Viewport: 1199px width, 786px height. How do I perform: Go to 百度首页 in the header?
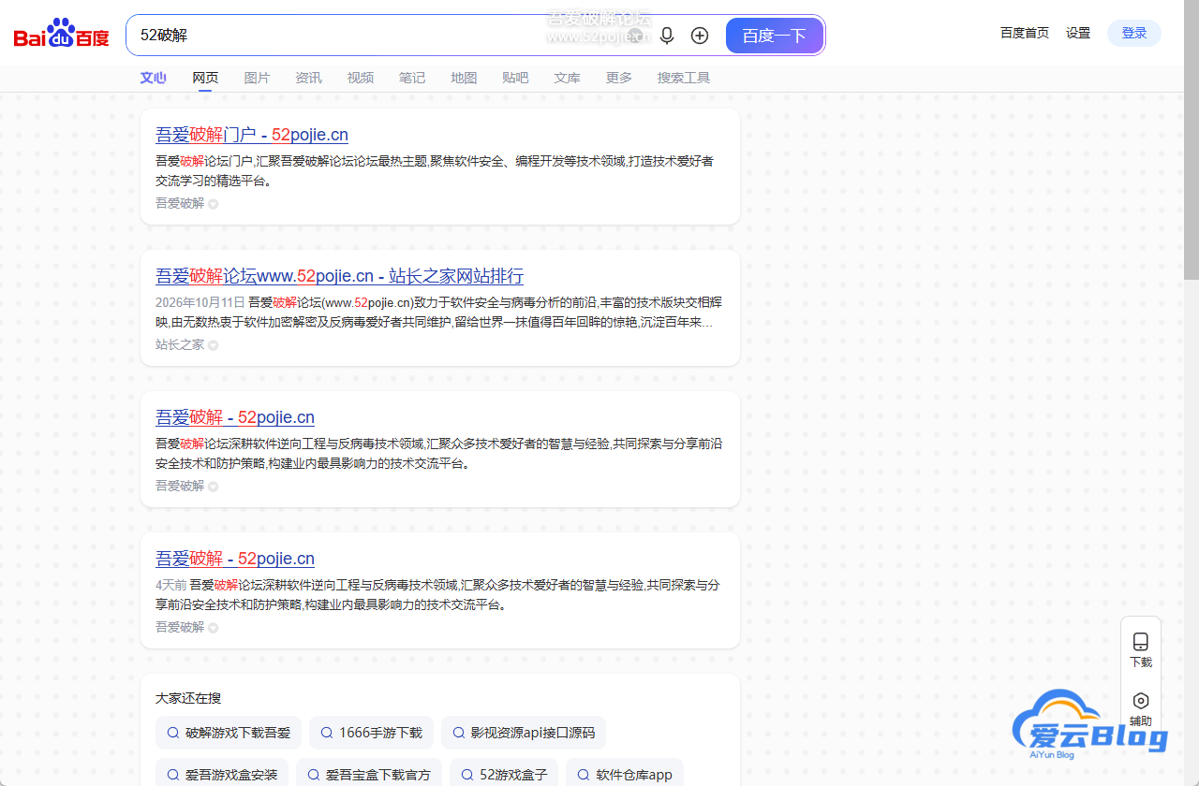coord(1025,33)
